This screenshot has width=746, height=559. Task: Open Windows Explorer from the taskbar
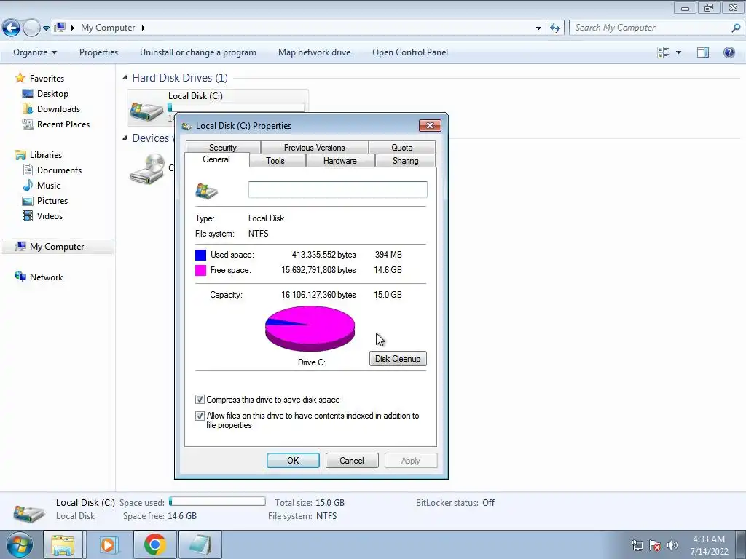coord(63,544)
